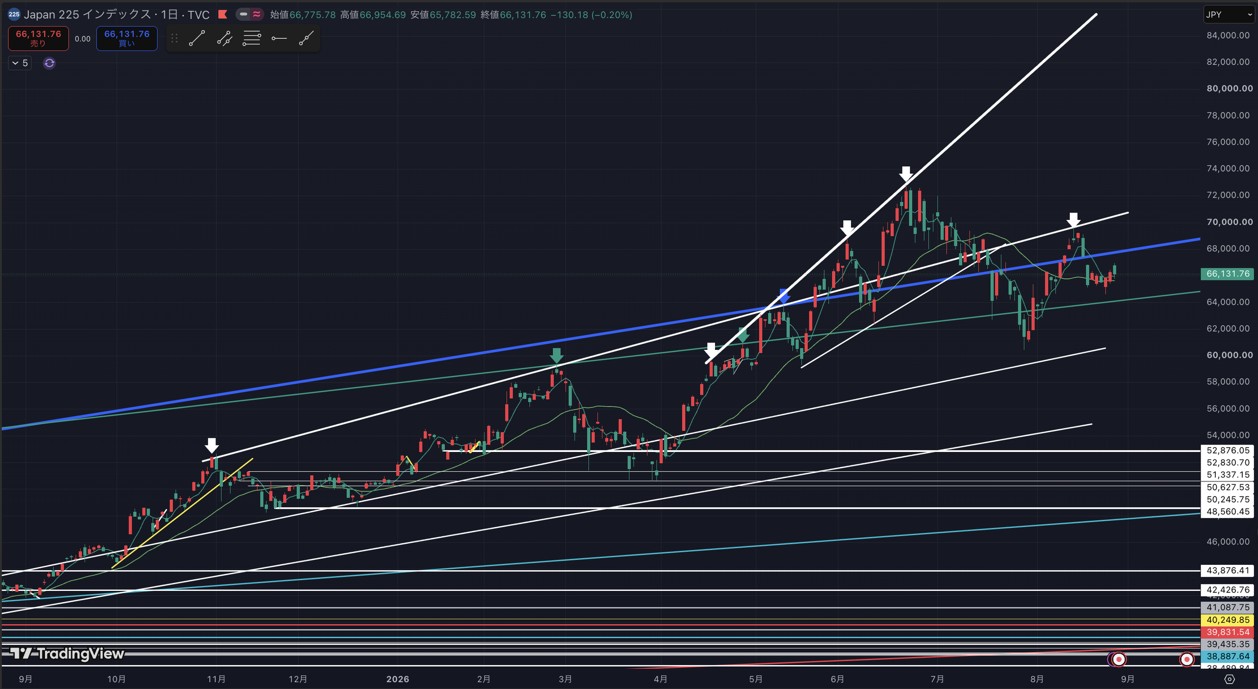Click the pink approximate-equals icon in the legend
The height and width of the screenshot is (689, 1258).
click(x=257, y=15)
